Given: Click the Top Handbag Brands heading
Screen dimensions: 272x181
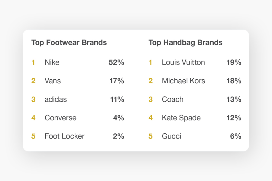Looking at the screenshot, I should pyautogui.click(x=186, y=43).
